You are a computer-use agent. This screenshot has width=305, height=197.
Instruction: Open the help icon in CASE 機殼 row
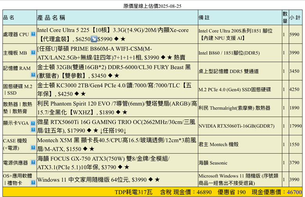click(x=33, y=148)
